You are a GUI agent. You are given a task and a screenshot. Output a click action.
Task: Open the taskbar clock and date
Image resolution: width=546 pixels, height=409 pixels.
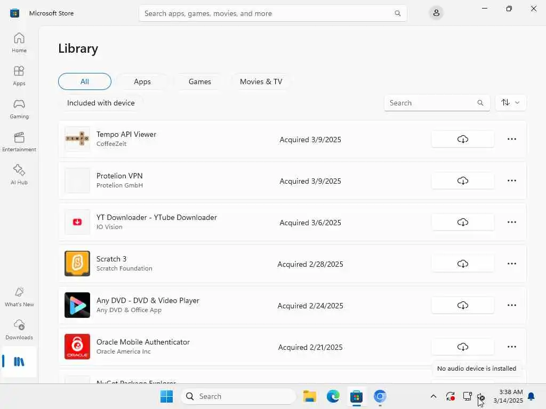(508, 396)
